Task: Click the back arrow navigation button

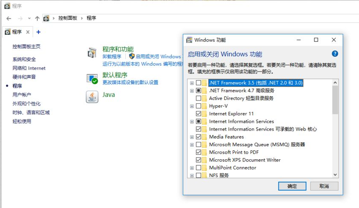Action: (9, 18)
